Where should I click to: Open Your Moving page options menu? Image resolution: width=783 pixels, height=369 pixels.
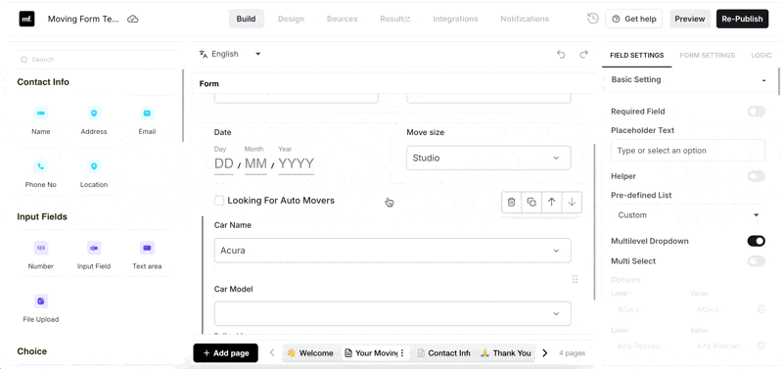coord(402,353)
